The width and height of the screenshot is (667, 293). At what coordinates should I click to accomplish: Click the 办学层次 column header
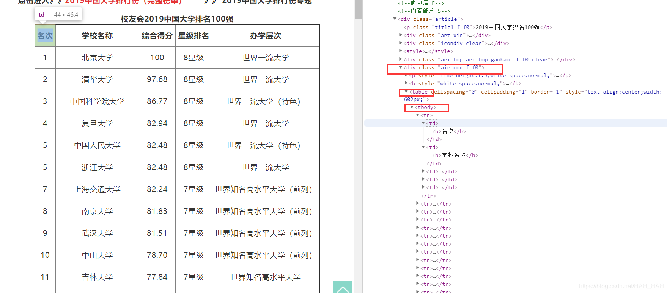coord(266,36)
